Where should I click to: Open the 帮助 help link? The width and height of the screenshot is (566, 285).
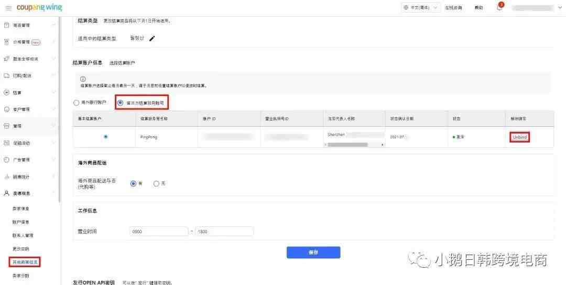tap(478, 7)
